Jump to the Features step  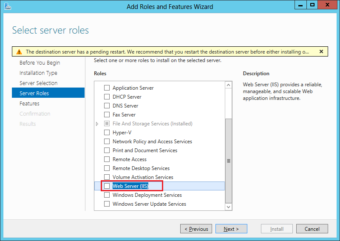[29, 103]
